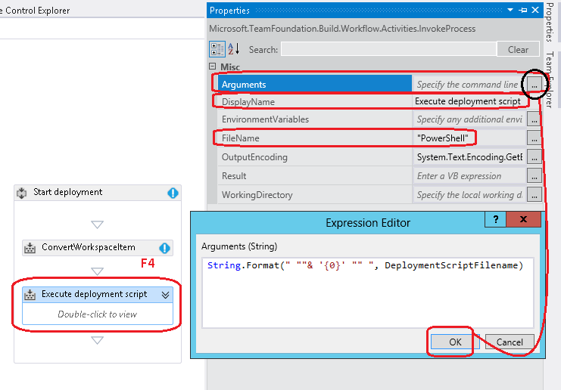This screenshot has height=390, width=561.
Task: Open the Properties panel window position dropdown
Action: click(512, 11)
